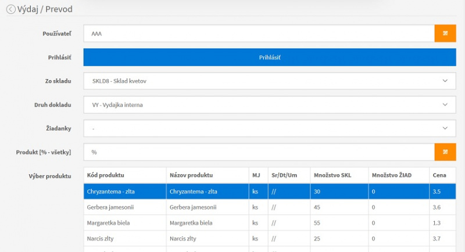Click the Množstvo ŽIAD column header
The width and height of the screenshot is (465, 252).
392,175
